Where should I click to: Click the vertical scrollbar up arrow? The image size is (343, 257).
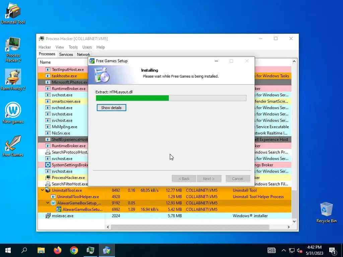click(294, 62)
